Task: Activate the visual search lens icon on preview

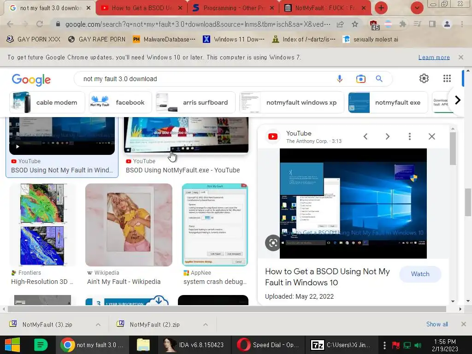Action: point(273,242)
